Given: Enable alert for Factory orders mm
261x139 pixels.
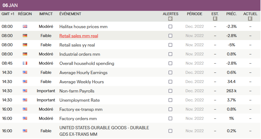Looking at the screenshot, I should (x=170, y=118).
